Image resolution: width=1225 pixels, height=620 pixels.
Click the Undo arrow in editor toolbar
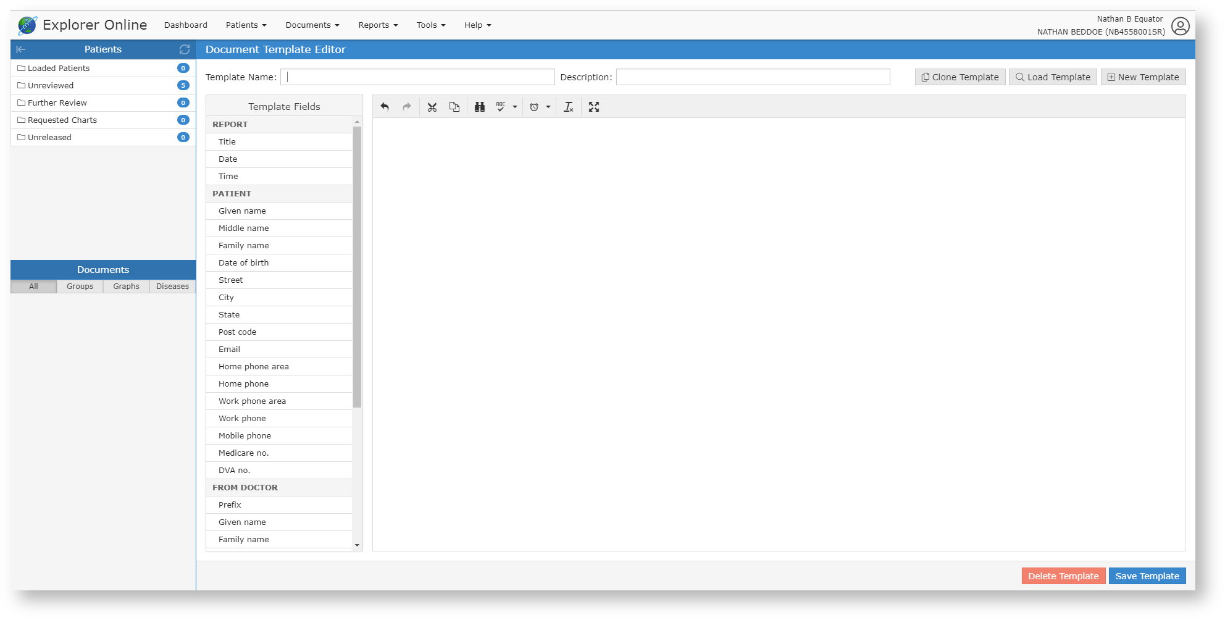(x=385, y=107)
